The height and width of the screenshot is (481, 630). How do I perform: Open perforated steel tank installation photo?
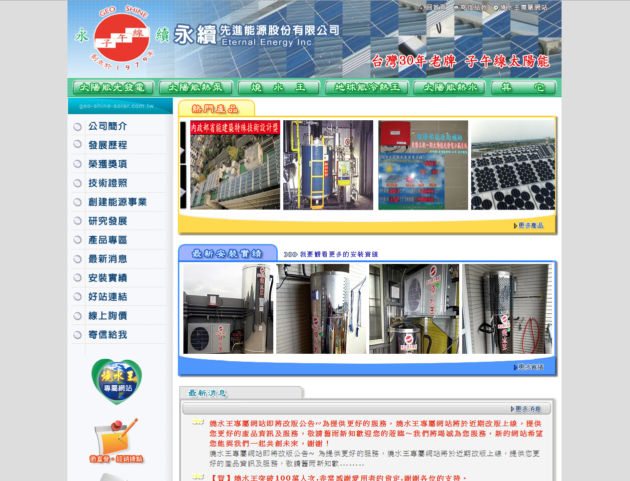pos(507,309)
